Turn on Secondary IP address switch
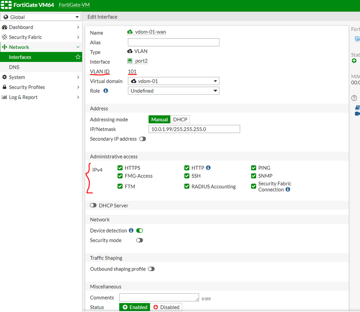 coord(143,139)
